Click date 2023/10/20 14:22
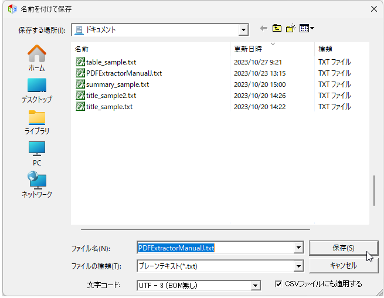The width and height of the screenshot is (384, 298). pos(260,107)
